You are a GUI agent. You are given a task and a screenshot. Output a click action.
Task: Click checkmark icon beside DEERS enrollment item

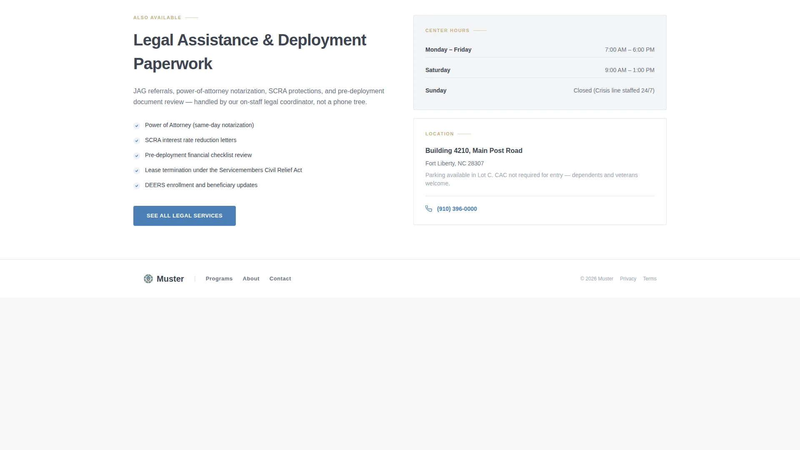137,186
